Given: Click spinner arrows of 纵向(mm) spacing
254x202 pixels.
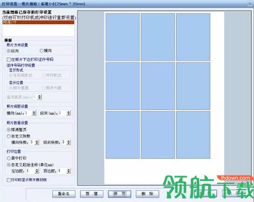Looking at the screenshot, I should pos(69,113).
